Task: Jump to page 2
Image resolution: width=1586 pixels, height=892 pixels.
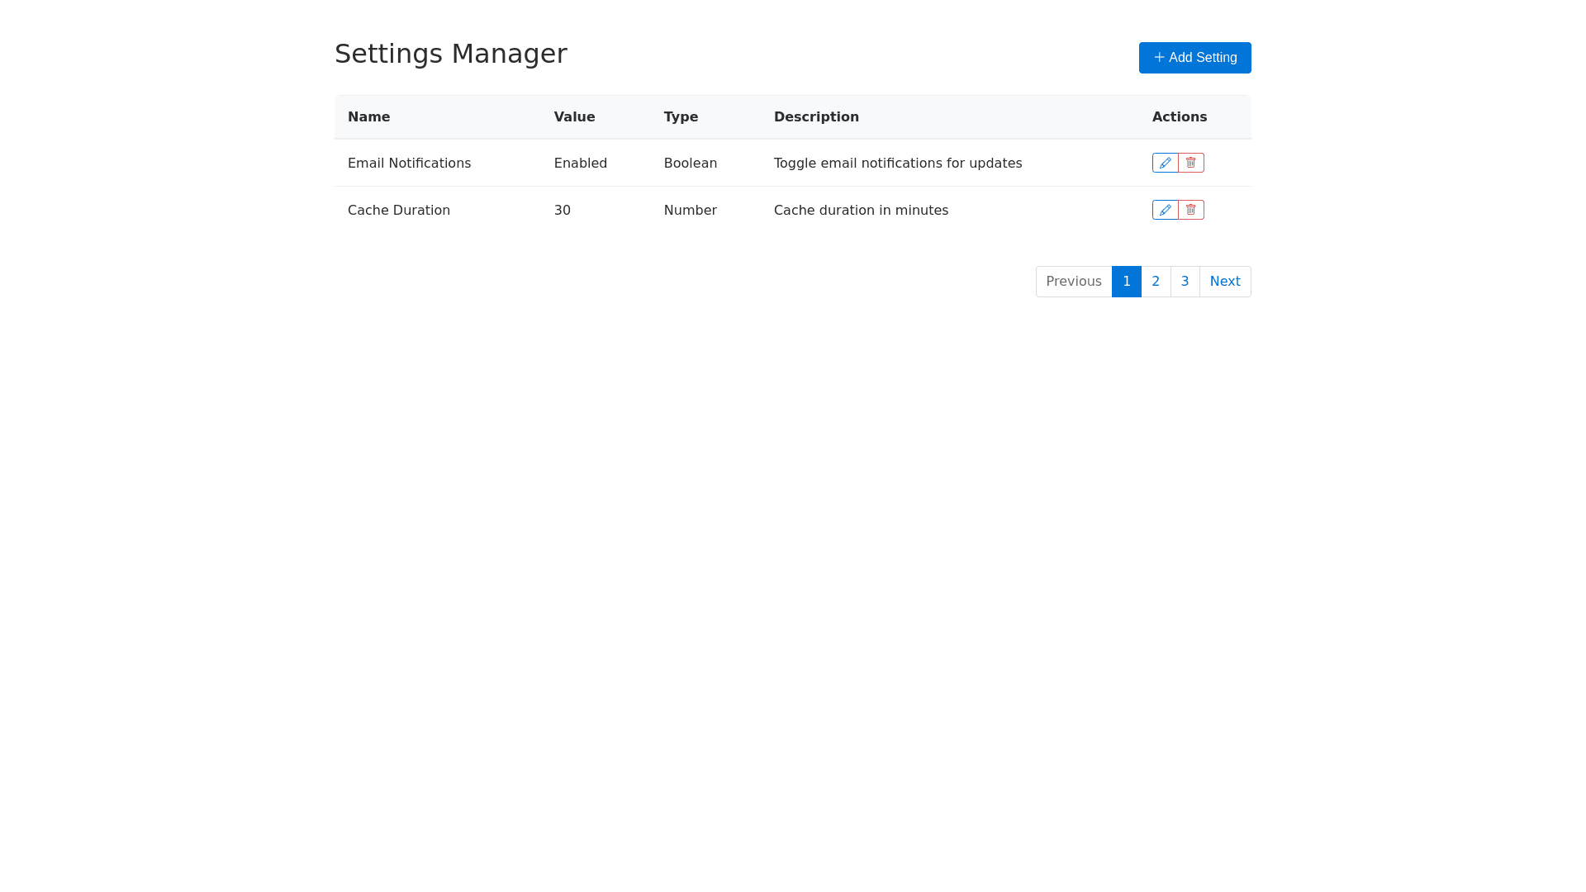Action: click(1156, 282)
